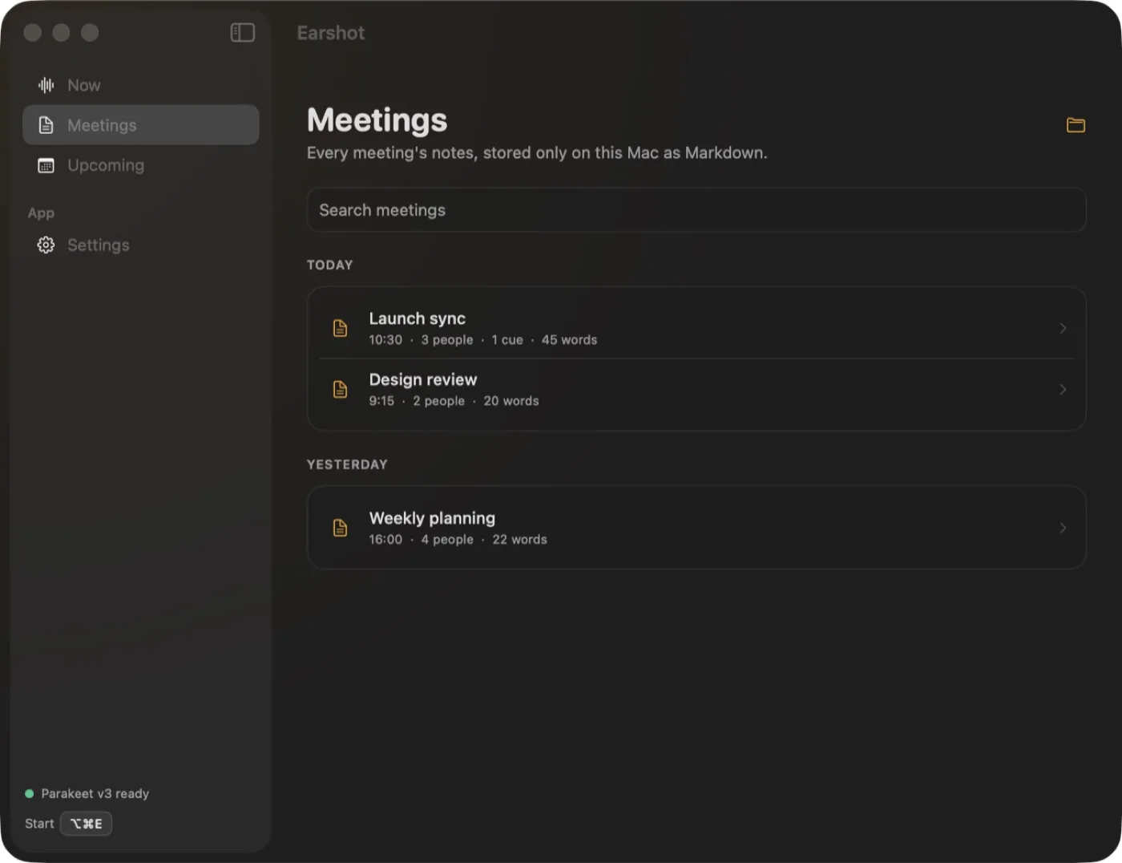Image resolution: width=1122 pixels, height=863 pixels.
Task: Go to the Now section
Action: click(141, 85)
